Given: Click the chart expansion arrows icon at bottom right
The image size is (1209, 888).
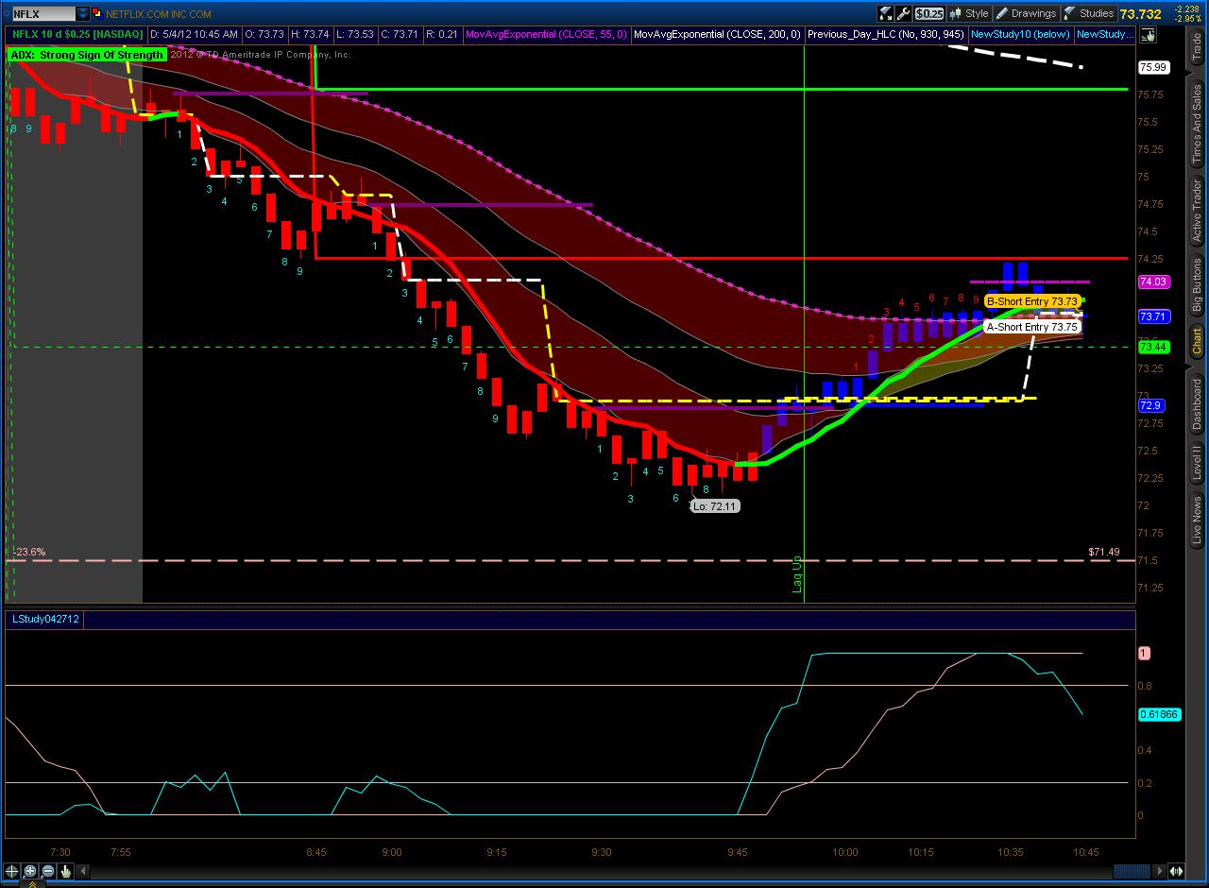Looking at the screenshot, I should click(x=1177, y=871).
